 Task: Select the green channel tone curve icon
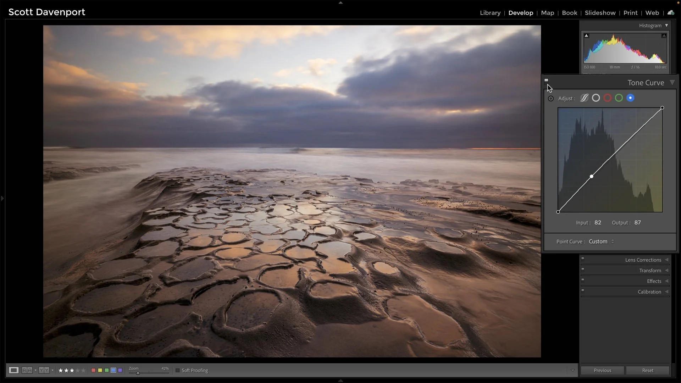[x=619, y=98]
